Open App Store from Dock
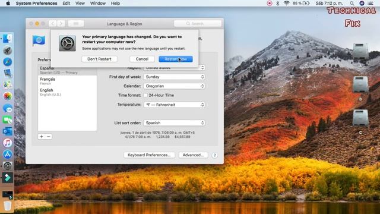 pyautogui.click(x=8, y=155)
